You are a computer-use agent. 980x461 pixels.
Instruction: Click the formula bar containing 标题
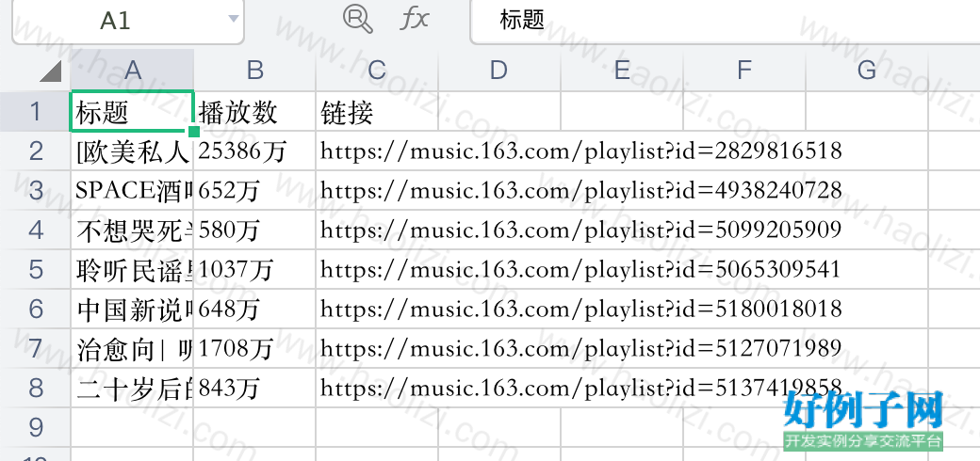(725, 22)
